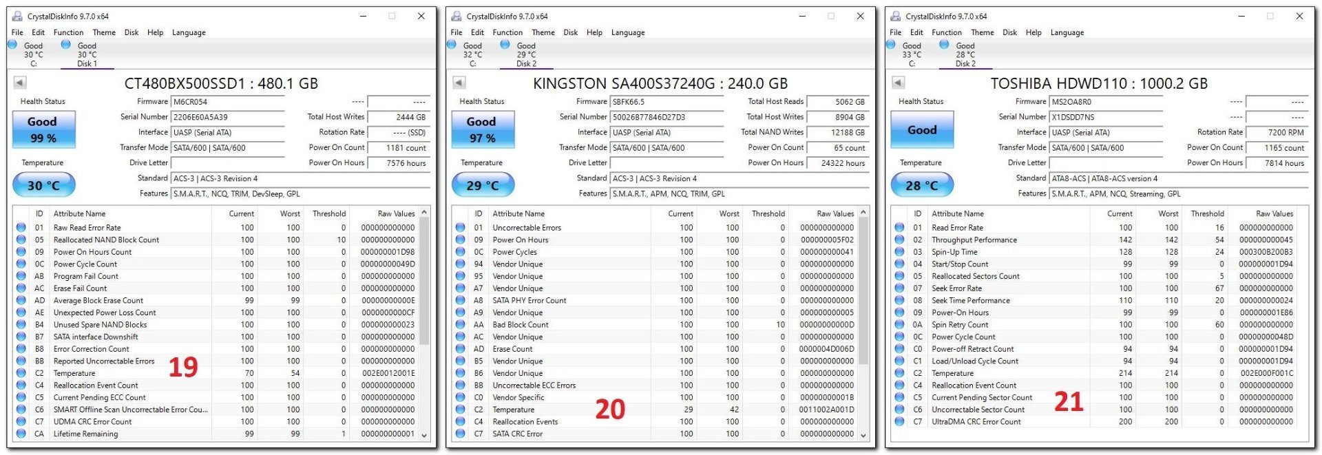Image resolution: width=1322 pixels, height=455 pixels.
Task: Click the Lifetime Remaining status orb
Action: (21, 434)
